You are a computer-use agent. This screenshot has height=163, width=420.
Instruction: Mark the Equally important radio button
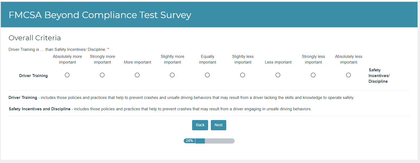click(207, 75)
